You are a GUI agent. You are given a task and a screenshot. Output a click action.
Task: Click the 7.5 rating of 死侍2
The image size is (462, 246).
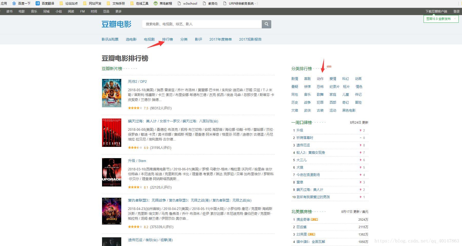(146, 108)
